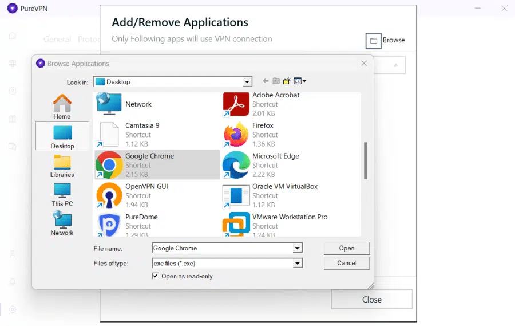515x326 pixels.
Task: Click the create new folder icon
Action: click(x=287, y=81)
